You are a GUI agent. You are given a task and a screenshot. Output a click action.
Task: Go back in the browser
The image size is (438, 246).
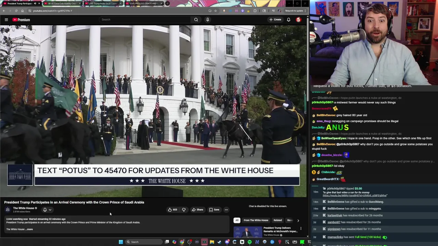pyautogui.click(x=4, y=11)
